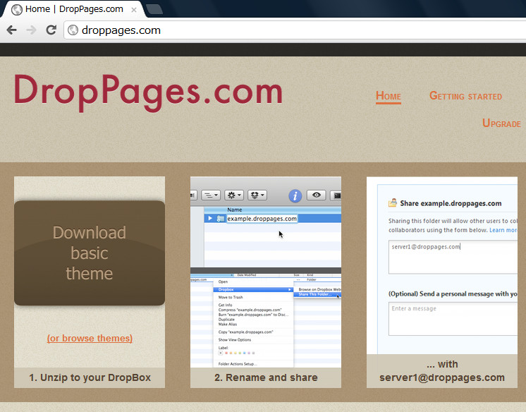
Task: Focus the address bar showing droppages.com
Action: pos(295,30)
